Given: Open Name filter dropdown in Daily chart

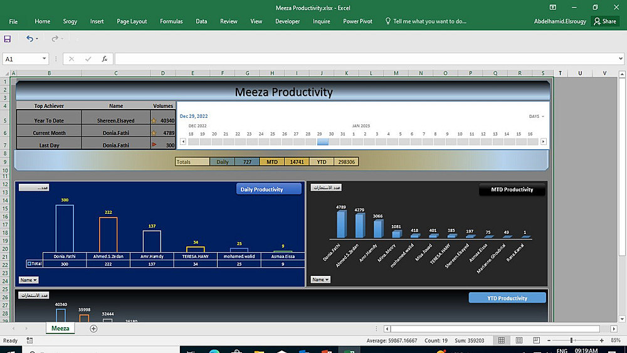Looking at the screenshot, I should coord(28,280).
